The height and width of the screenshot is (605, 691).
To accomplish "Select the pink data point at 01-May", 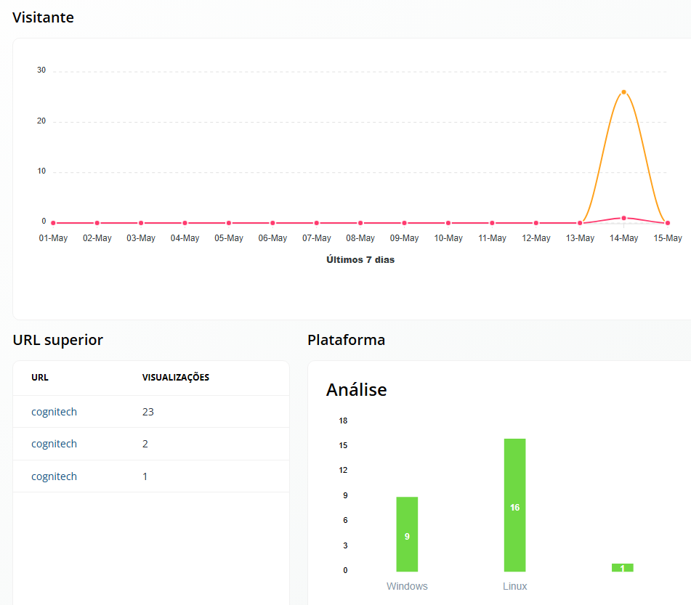I will pos(53,223).
